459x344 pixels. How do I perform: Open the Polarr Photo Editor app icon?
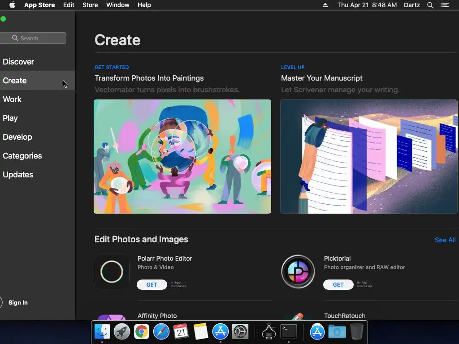pos(112,271)
